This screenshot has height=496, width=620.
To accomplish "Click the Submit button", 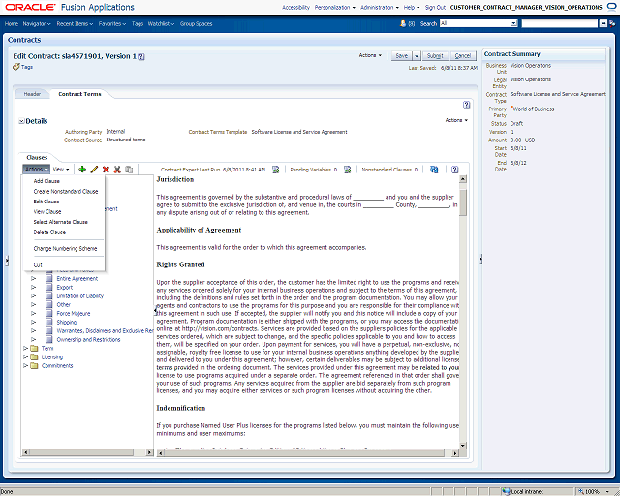I will [435, 56].
